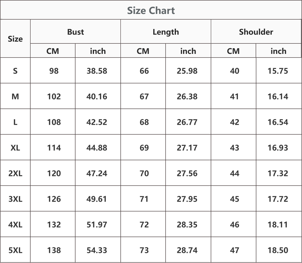Click the 3XL size row label

(x=15, y=199)
